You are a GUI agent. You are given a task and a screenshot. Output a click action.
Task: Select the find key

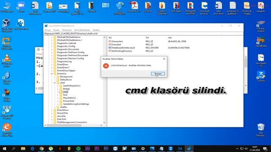[65, 95]
